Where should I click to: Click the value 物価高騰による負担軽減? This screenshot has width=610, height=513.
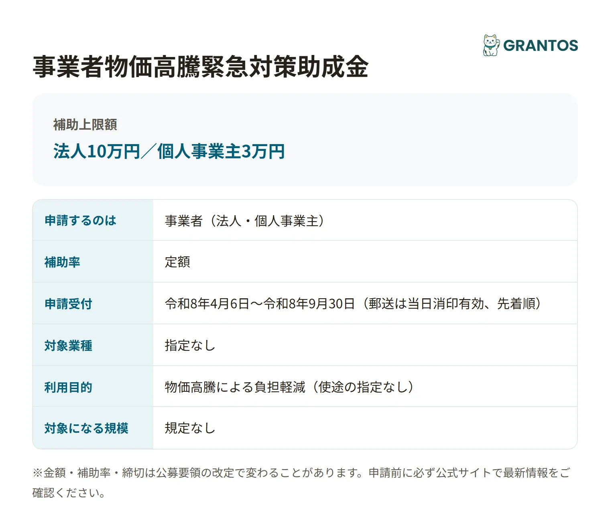coord(235,387)
